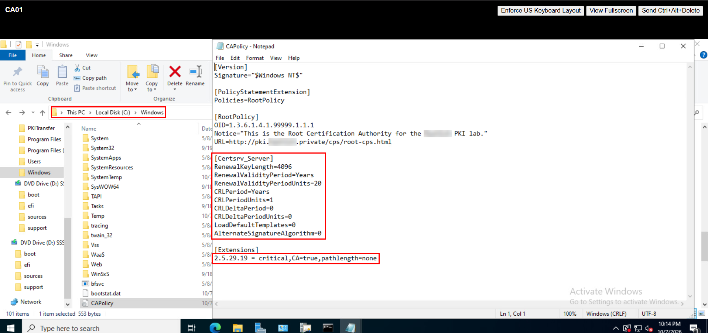Open Notepad's Format menu
Screen dimensions: 708x333
[255, 58]
